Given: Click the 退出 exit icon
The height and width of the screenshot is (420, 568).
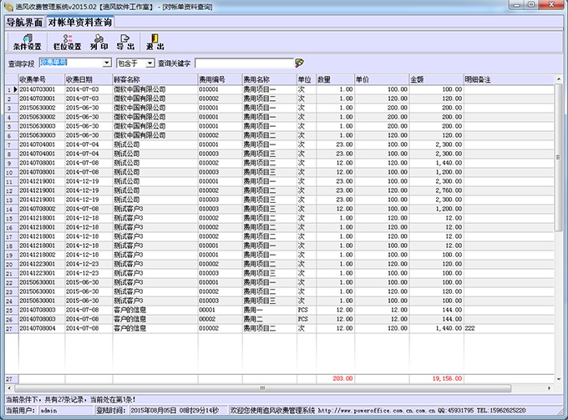Looking at the screenshot, I should [155, 41].
